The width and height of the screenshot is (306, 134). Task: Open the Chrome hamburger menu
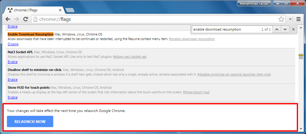click(x=298, y=19)
